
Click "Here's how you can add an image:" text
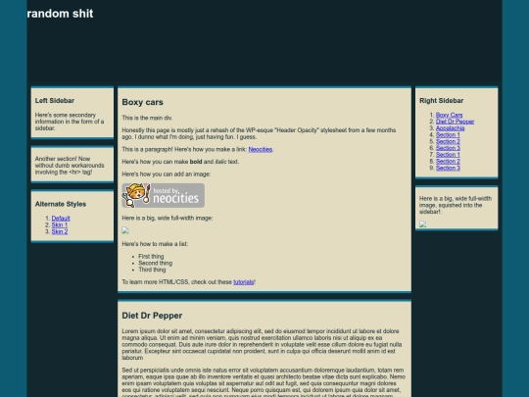(166, 174)
